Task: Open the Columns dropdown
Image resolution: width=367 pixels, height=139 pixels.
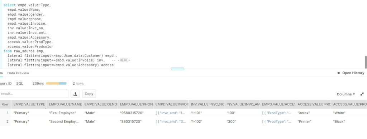Action: (x=346, y=94)
